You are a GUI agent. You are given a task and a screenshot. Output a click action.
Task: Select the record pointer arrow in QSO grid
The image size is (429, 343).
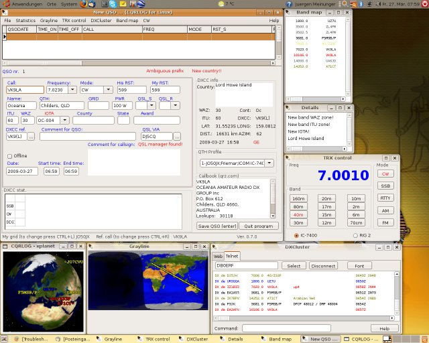(x=5, y=37)
